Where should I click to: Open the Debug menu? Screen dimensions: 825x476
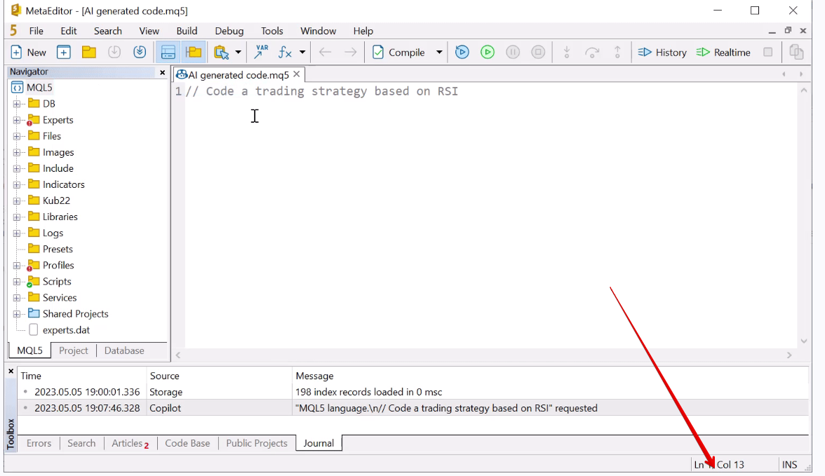click(x=229, y=31)
